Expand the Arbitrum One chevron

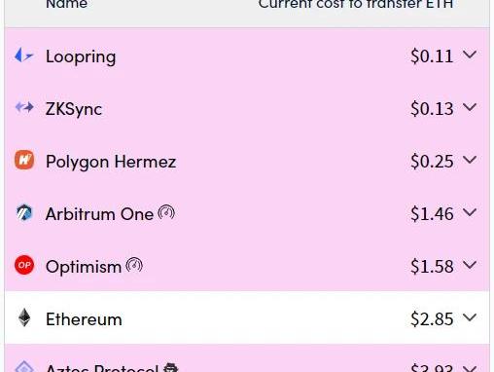[470, 212]
